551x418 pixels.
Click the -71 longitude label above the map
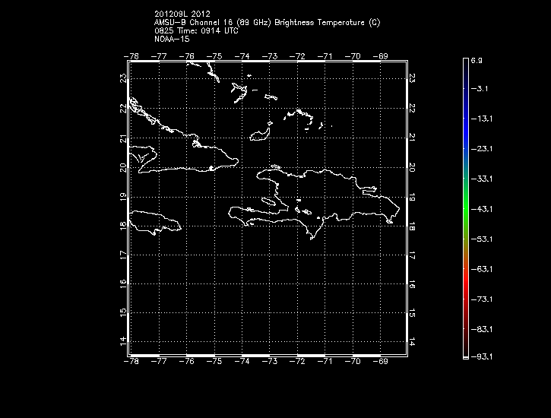[325, 56]
